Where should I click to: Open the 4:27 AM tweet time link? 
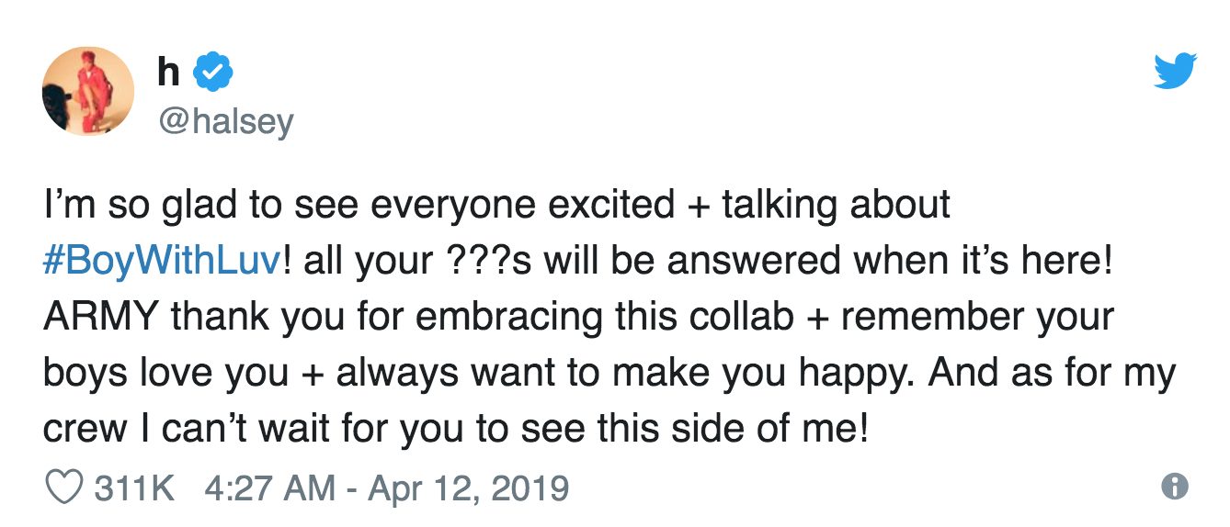click(269, 487)
